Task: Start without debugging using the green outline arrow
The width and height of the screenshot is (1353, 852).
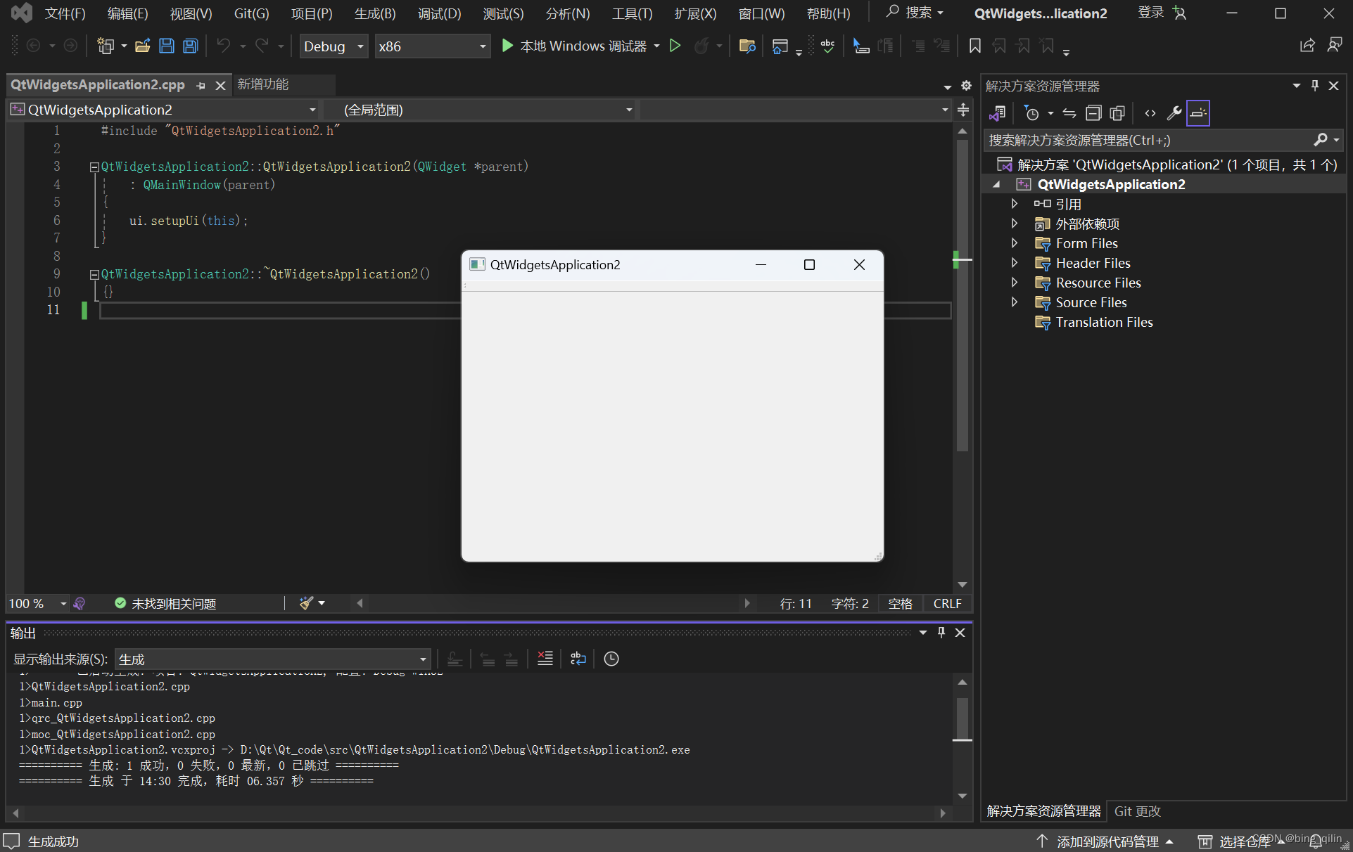Action: pyautogui.click(x=675, y=46)
